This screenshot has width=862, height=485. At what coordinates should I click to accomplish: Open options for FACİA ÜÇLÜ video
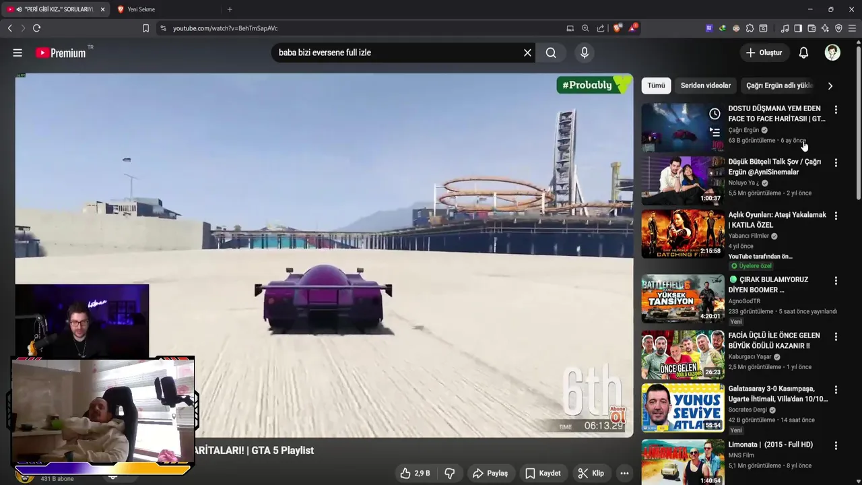(x=836, y=336)
